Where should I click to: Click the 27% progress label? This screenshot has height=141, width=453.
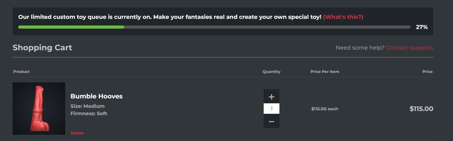pyautogui.click(x=422, y=27)
